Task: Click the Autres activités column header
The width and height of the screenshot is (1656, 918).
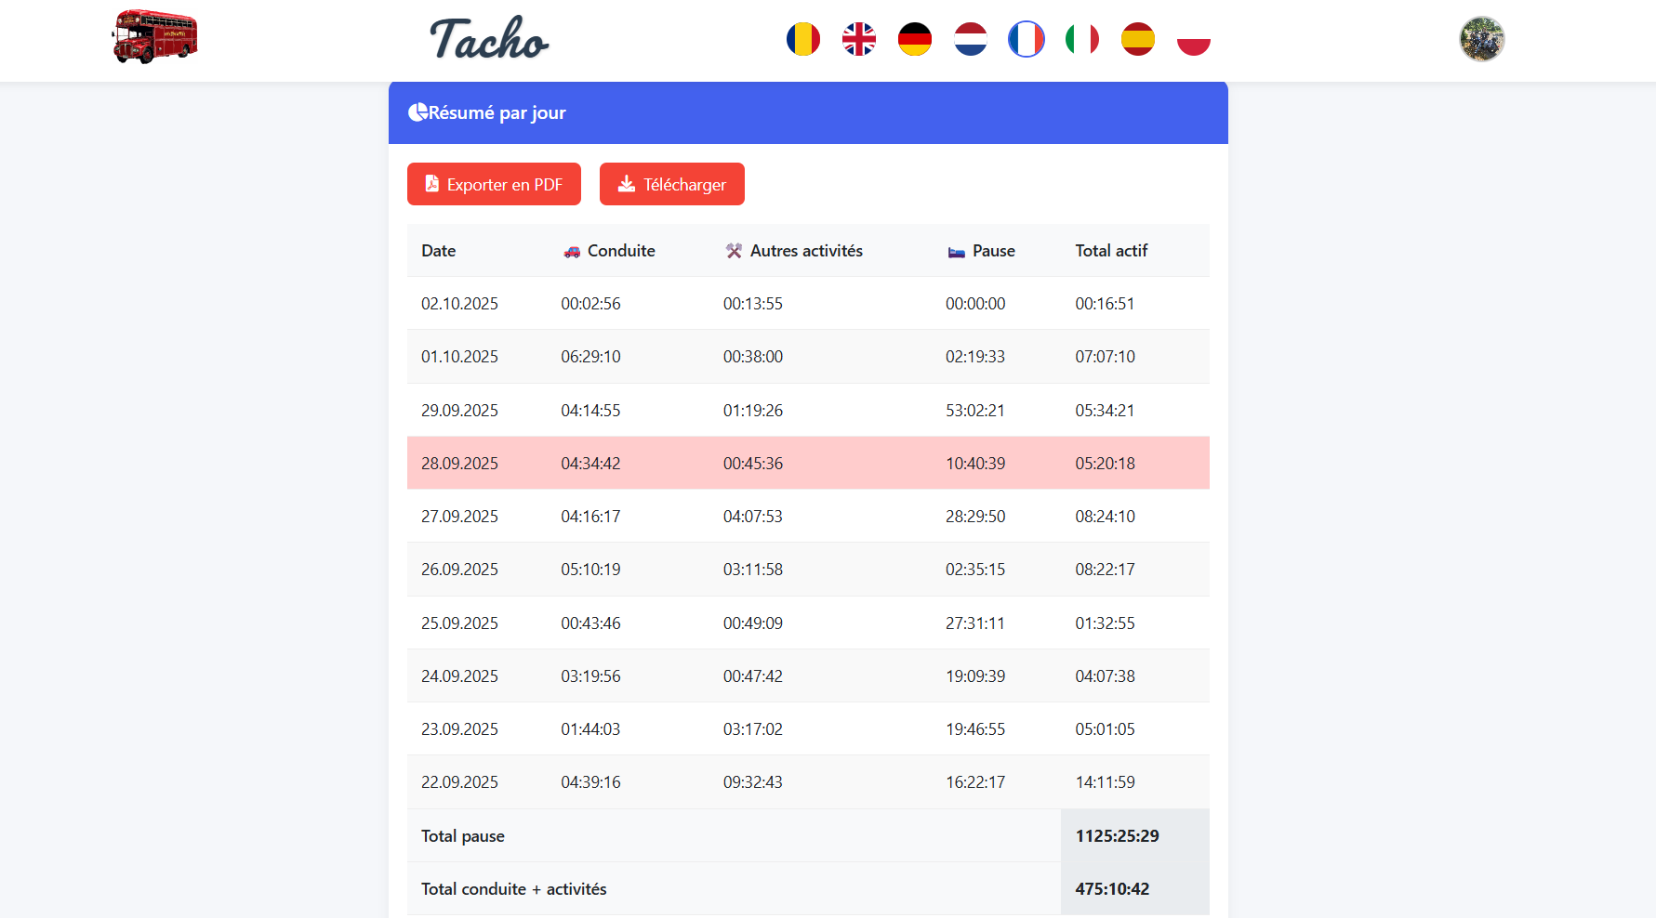Action: pos(805,251)
